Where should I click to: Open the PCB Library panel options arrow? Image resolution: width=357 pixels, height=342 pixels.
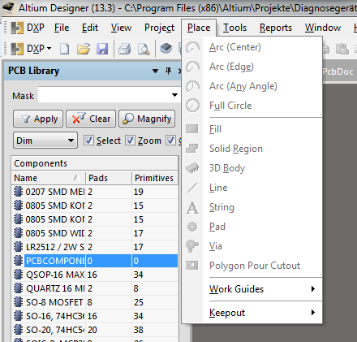(155, 71)
